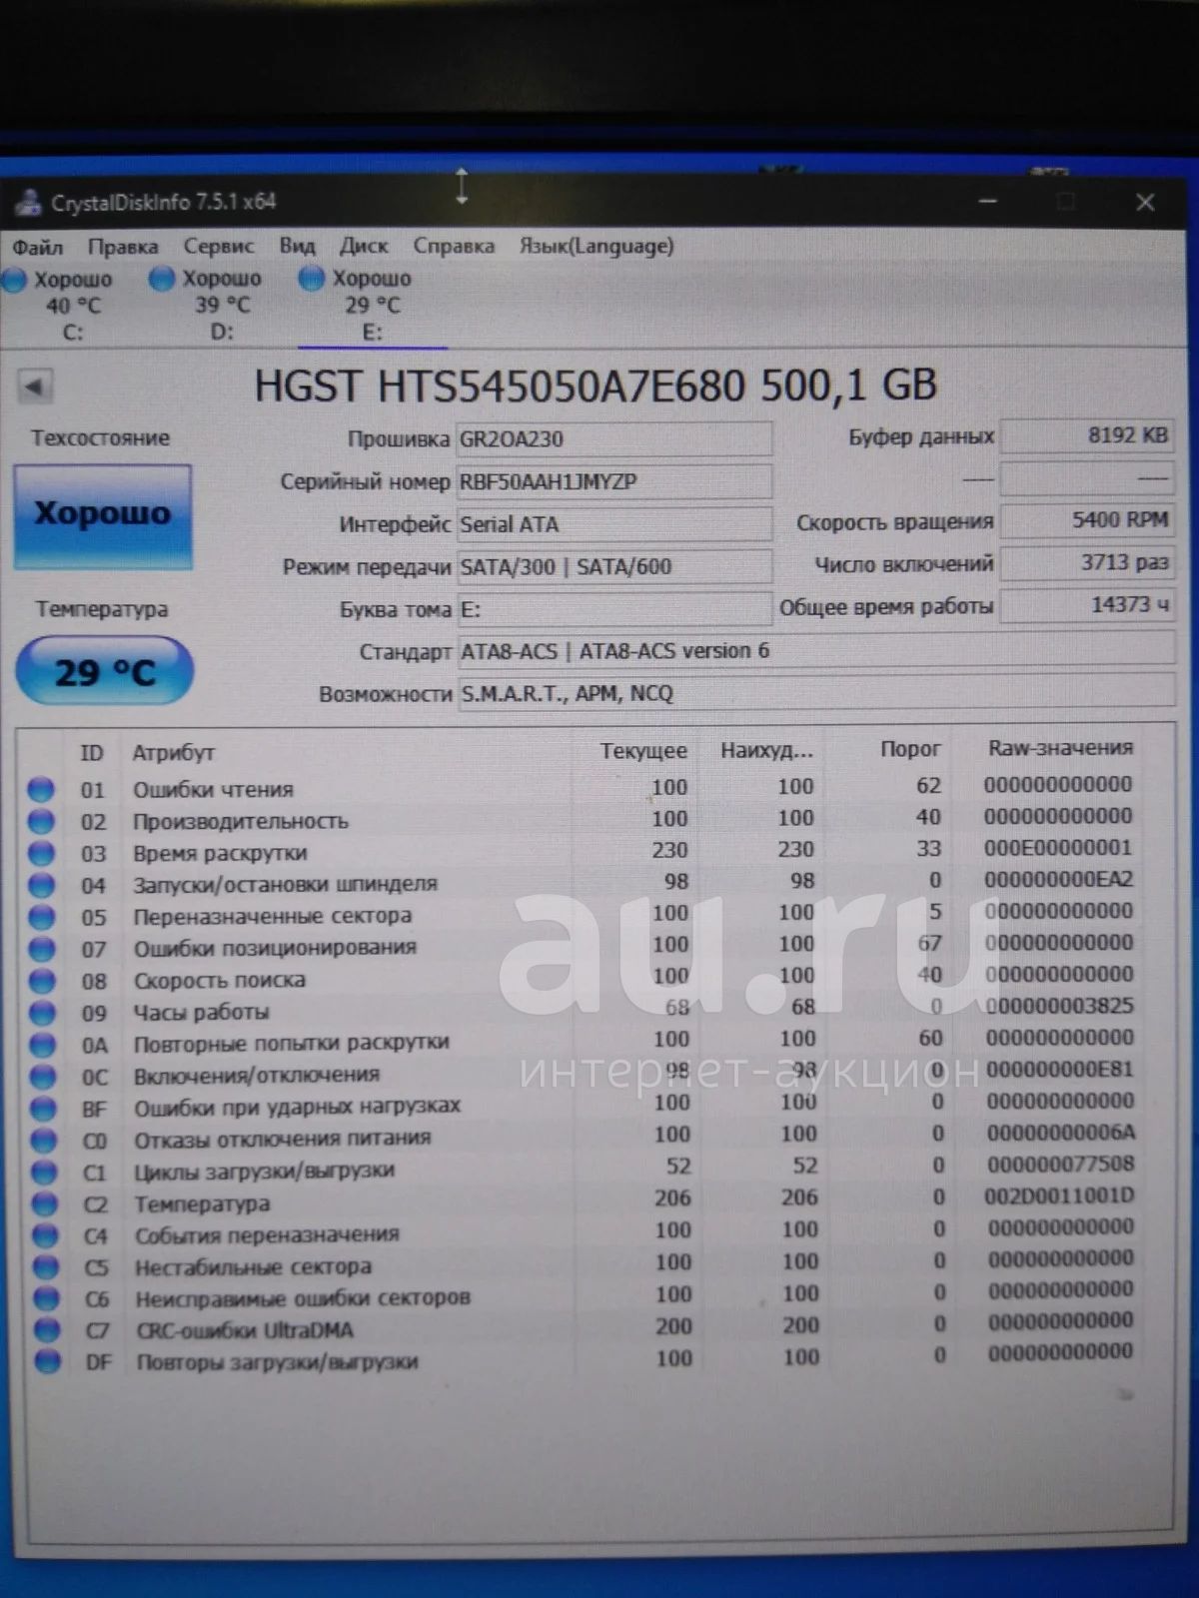The height and width of the screenshot is (1598, 1199).
Task: Close the CrystalDiskInfo window
Action: 1145,202
